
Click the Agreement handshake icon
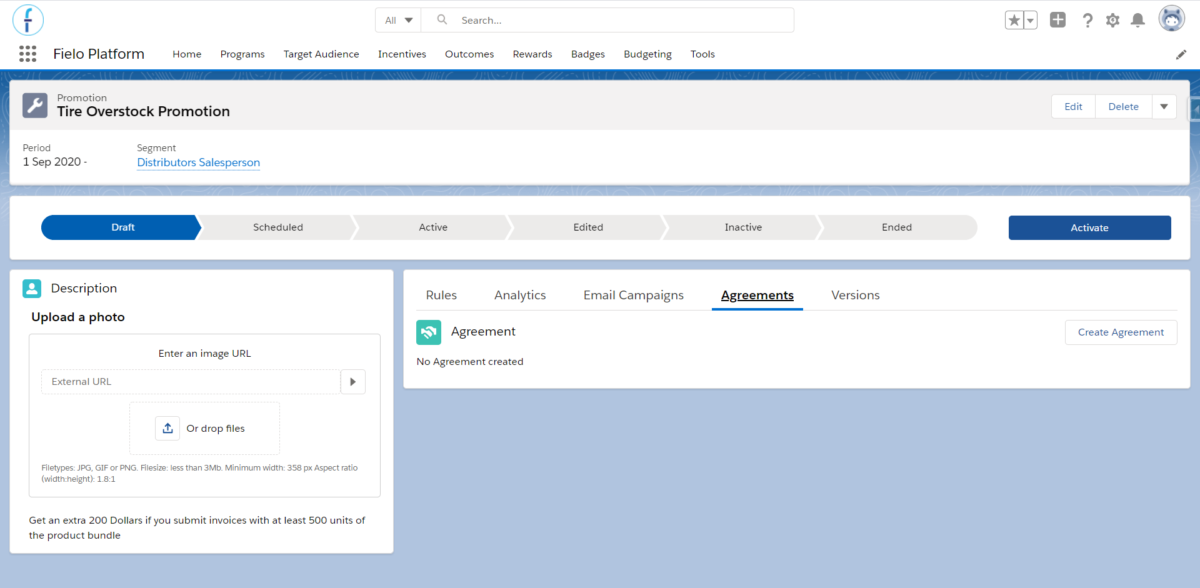click(429, 332)
